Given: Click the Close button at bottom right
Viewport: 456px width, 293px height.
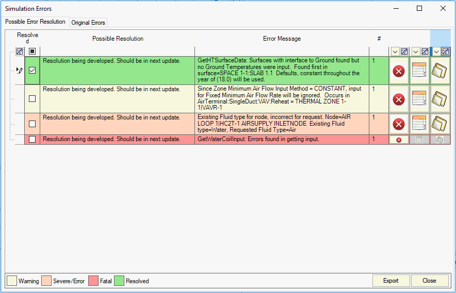Looking at the screenshot, I should click(x=429, y=281).
